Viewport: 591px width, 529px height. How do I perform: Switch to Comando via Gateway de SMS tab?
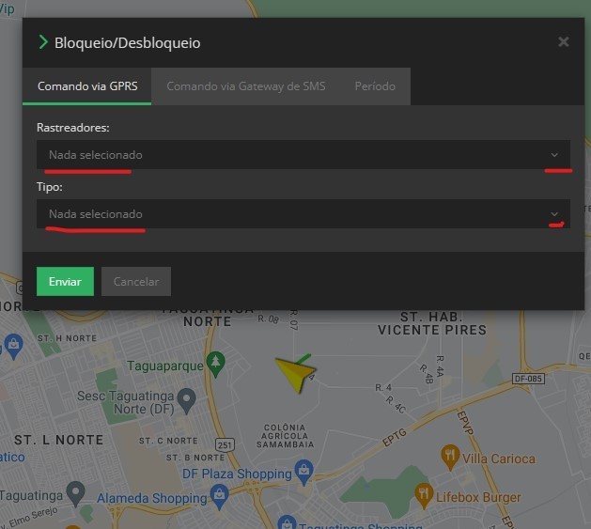coord(245,86)
